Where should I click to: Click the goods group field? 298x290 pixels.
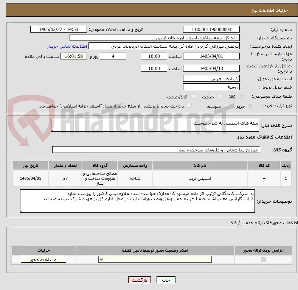156,150
